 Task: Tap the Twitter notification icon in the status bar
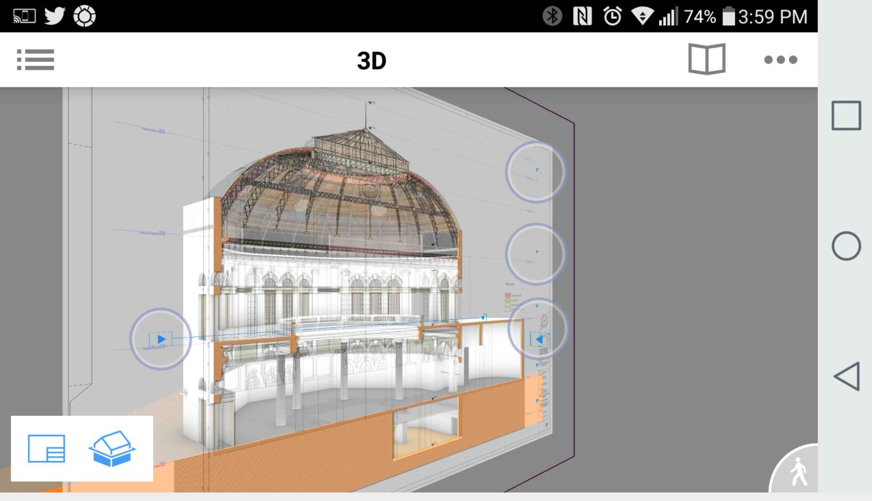tap(55, 16)
